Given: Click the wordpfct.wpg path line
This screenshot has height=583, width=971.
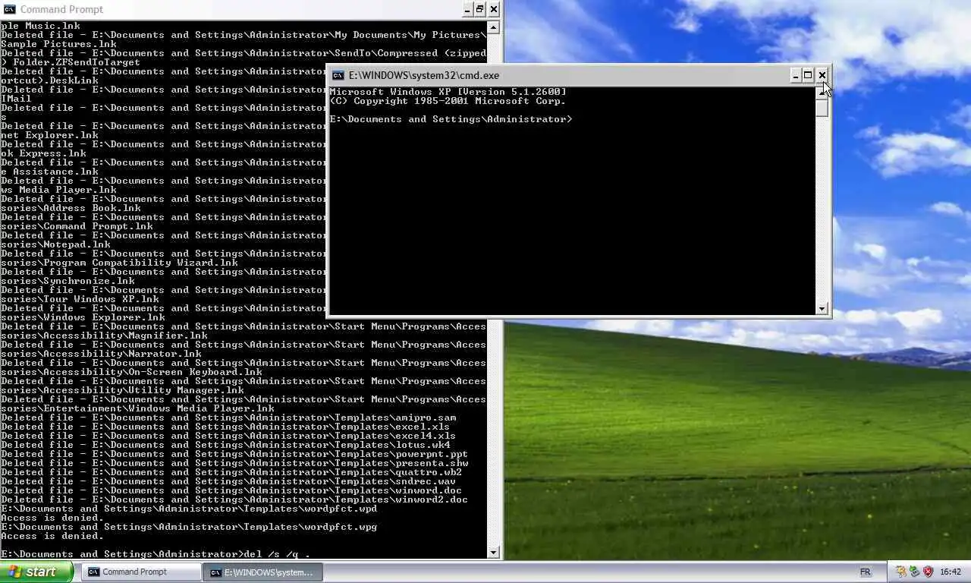Looking at the screenshot, I should (188, 527).
